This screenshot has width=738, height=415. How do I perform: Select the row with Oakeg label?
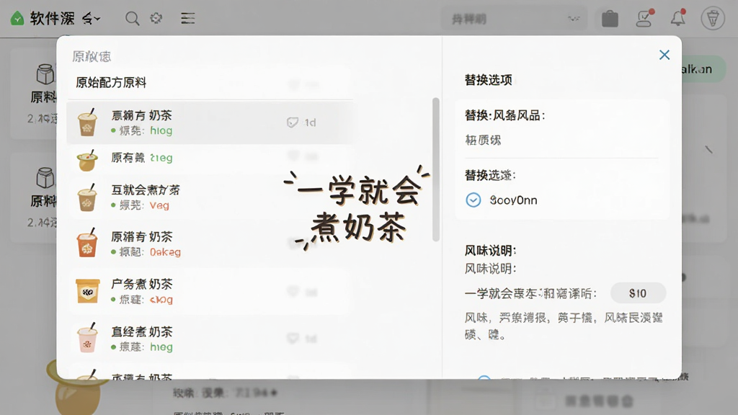pos(210,244)
